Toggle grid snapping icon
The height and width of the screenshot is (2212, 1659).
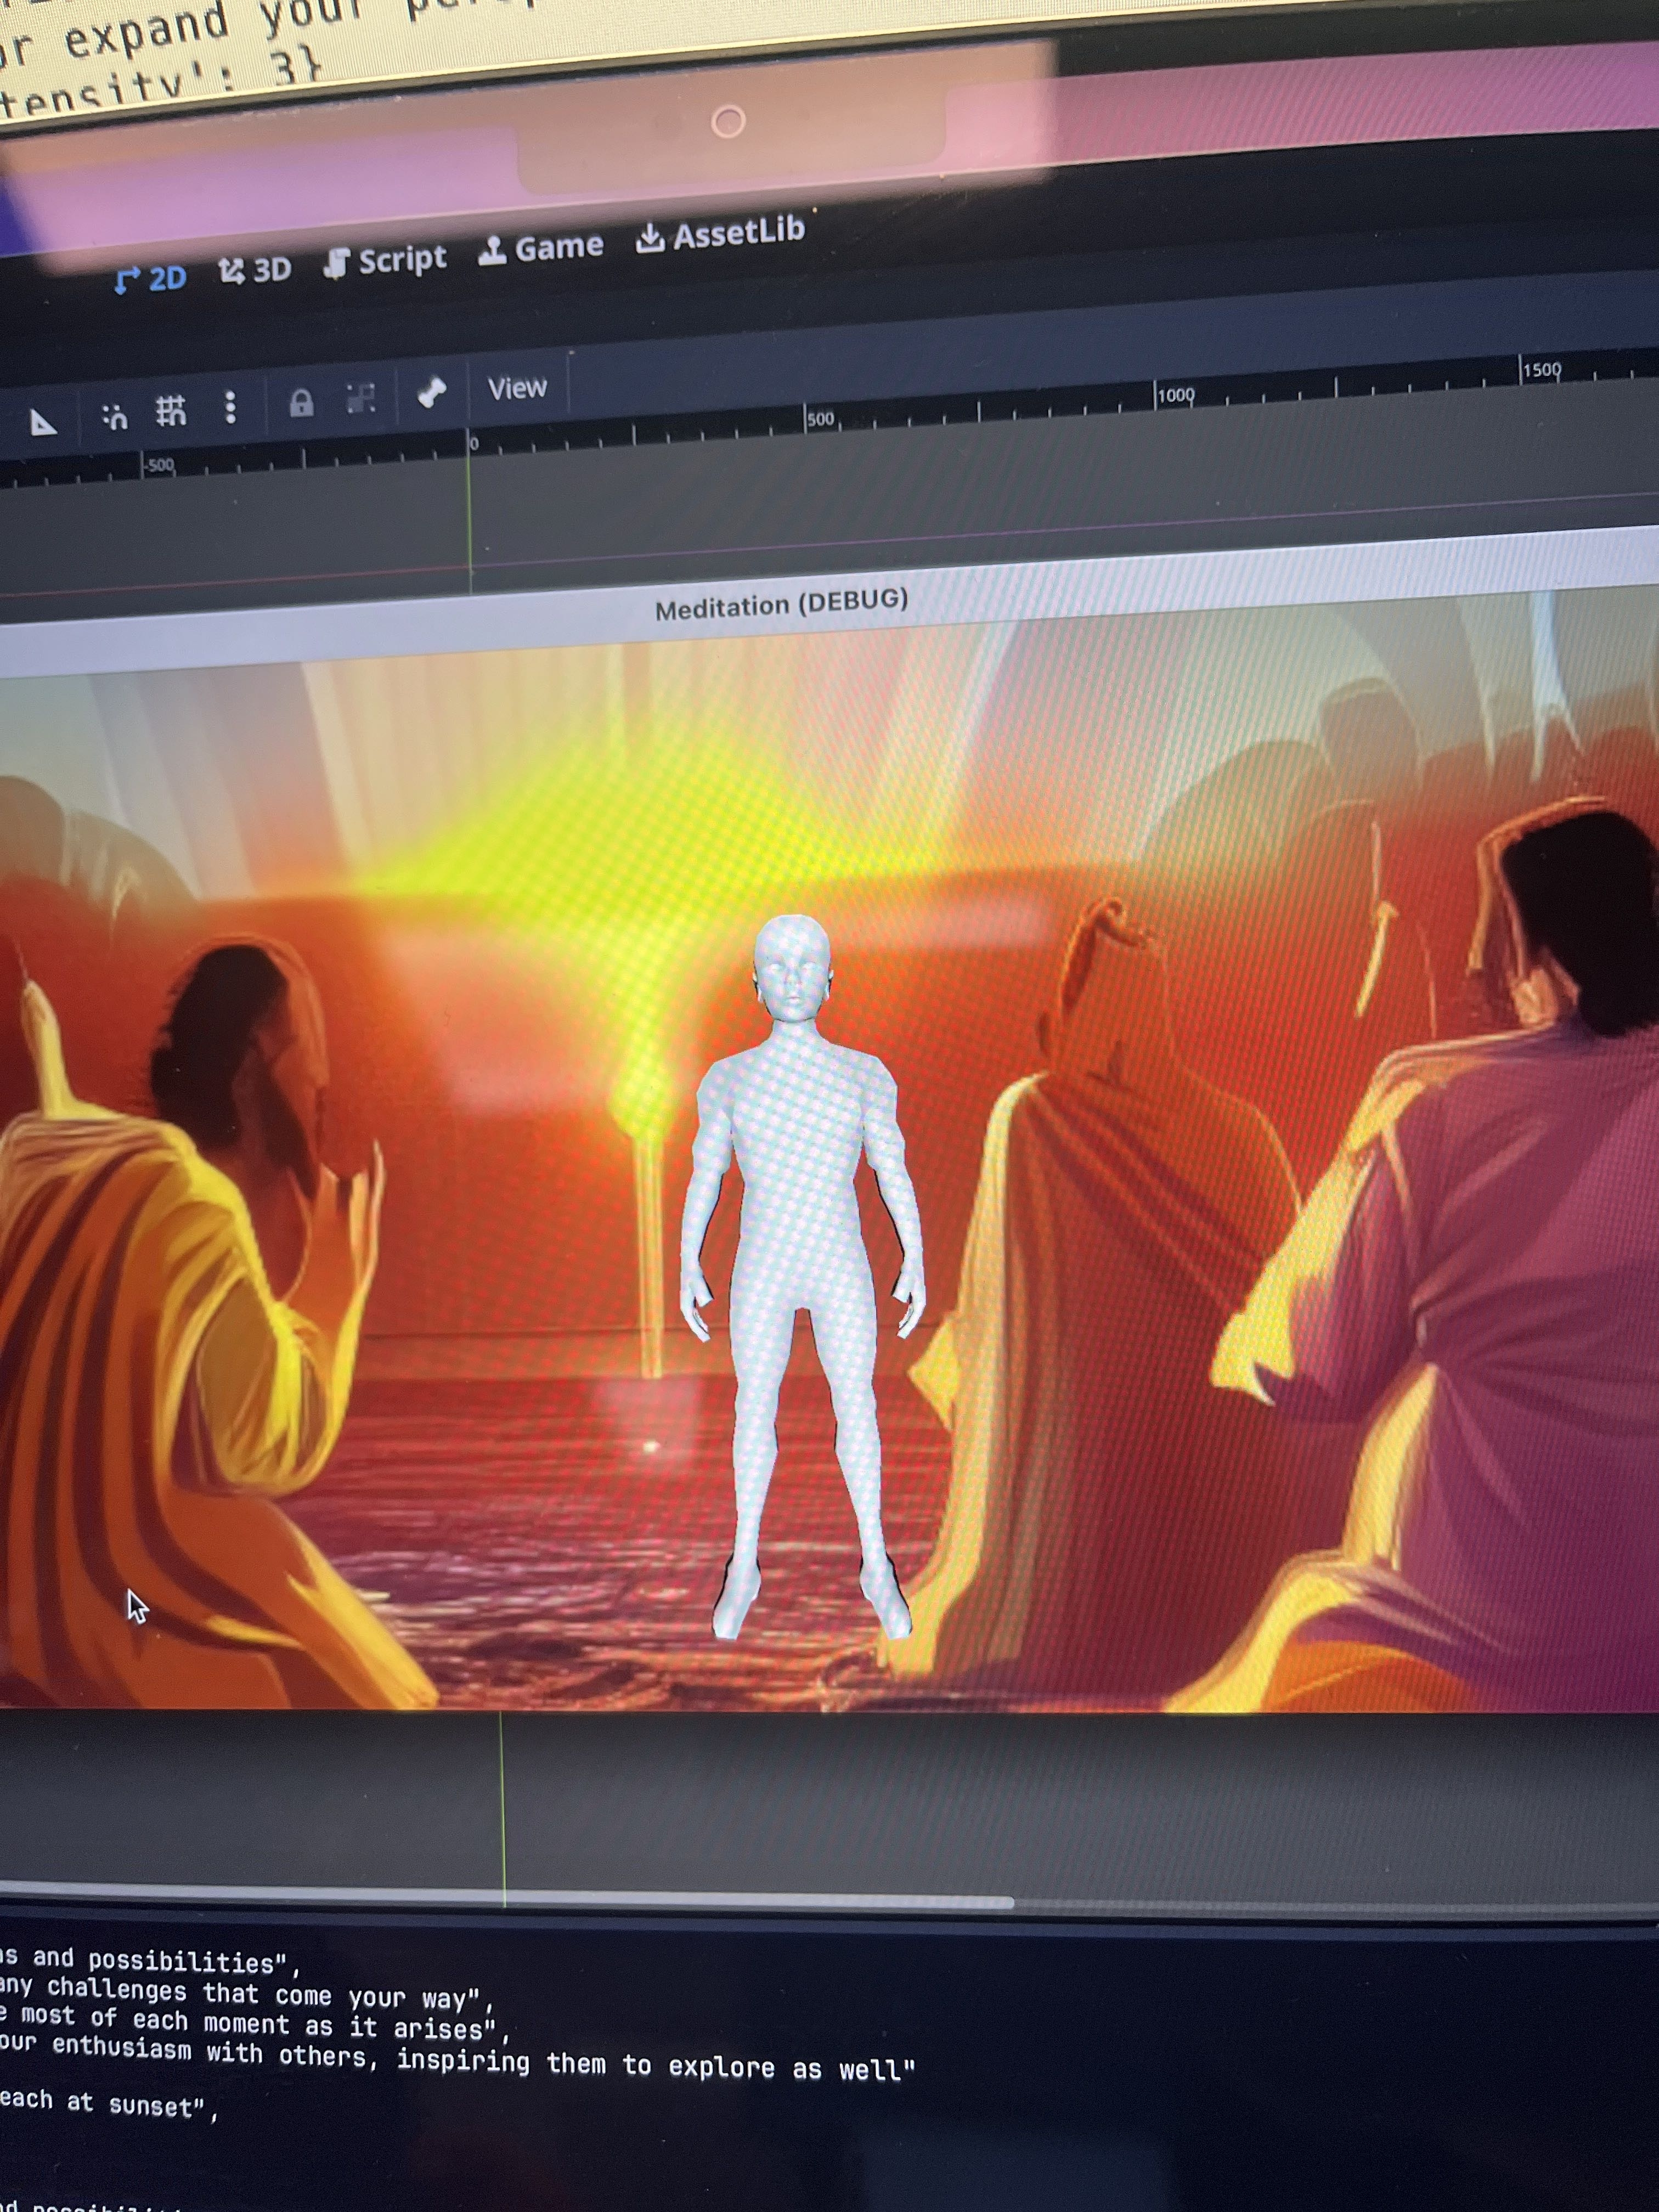[171, 410]
